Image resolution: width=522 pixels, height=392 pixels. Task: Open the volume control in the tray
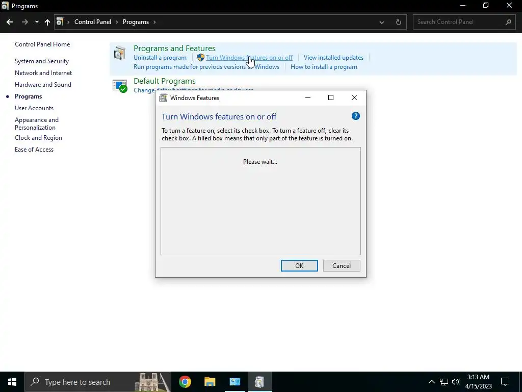pos(456,382)
